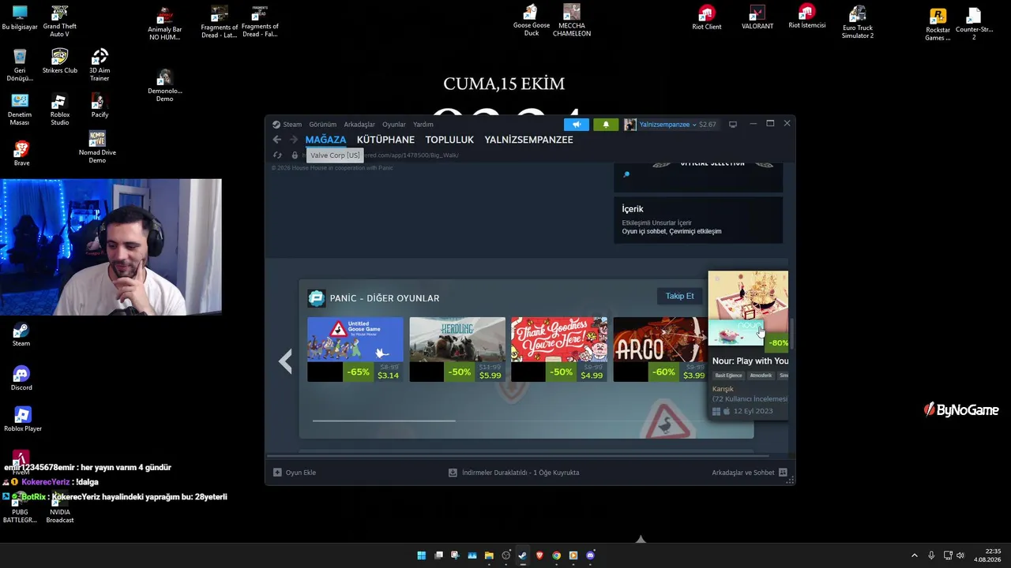Go back using Steam's back arrow

coord(277,140)
